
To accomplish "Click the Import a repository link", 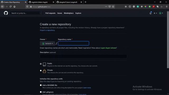I will pos(47,30).
